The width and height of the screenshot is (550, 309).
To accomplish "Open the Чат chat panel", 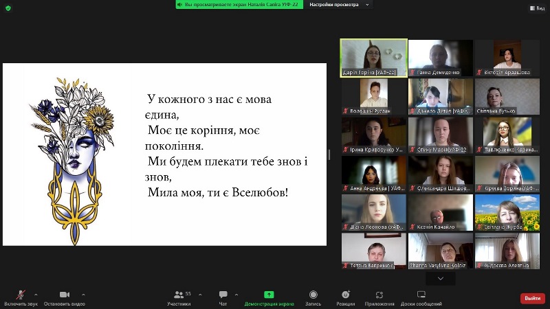I will (x=223, y=298).
